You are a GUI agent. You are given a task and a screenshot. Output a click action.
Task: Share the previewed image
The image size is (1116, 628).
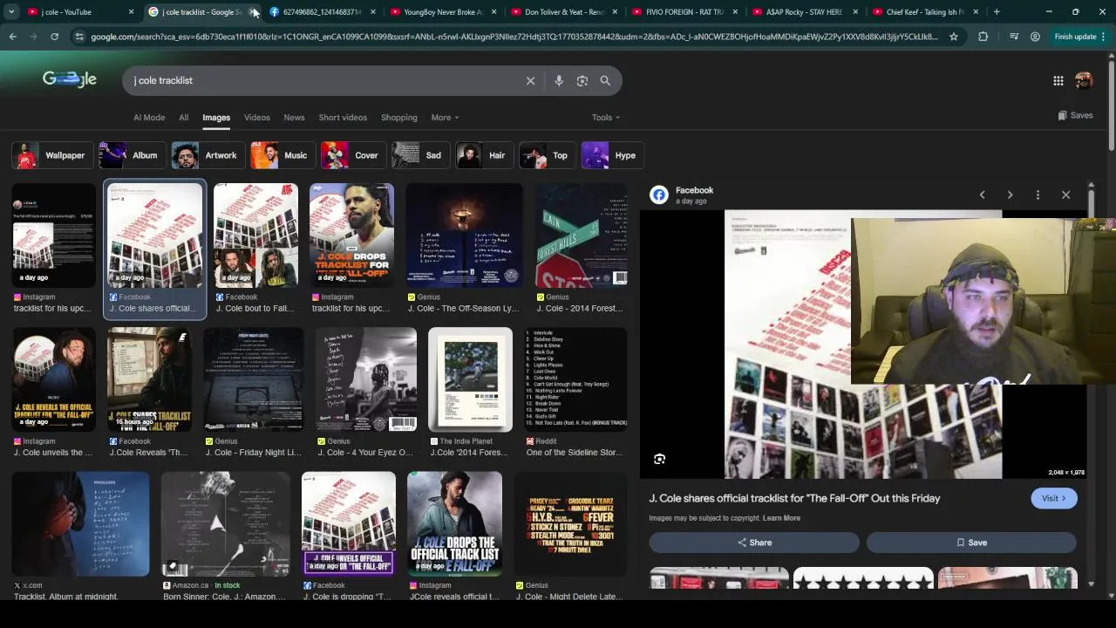pos(754,543)
